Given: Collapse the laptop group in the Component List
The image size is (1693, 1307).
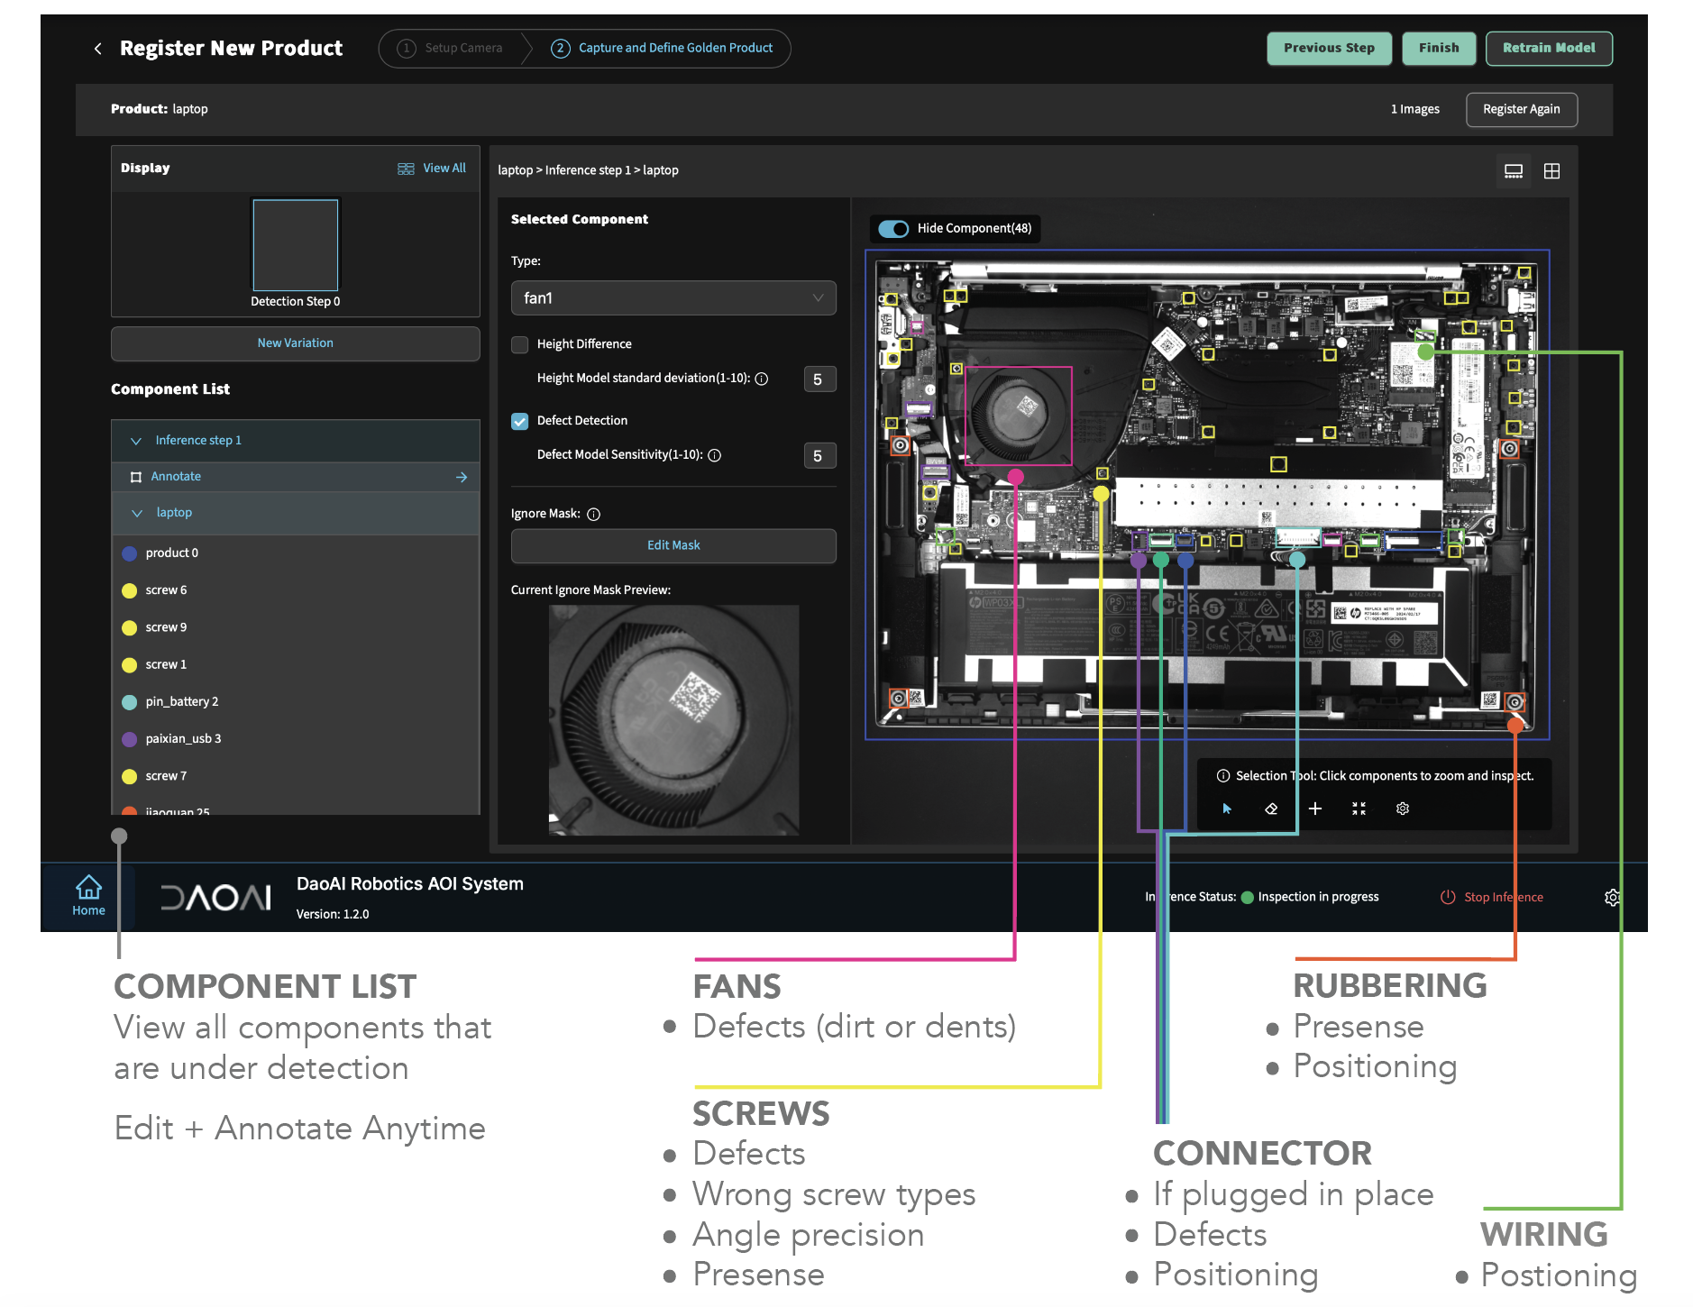Looking at the screenshot, I should (136, 512).
